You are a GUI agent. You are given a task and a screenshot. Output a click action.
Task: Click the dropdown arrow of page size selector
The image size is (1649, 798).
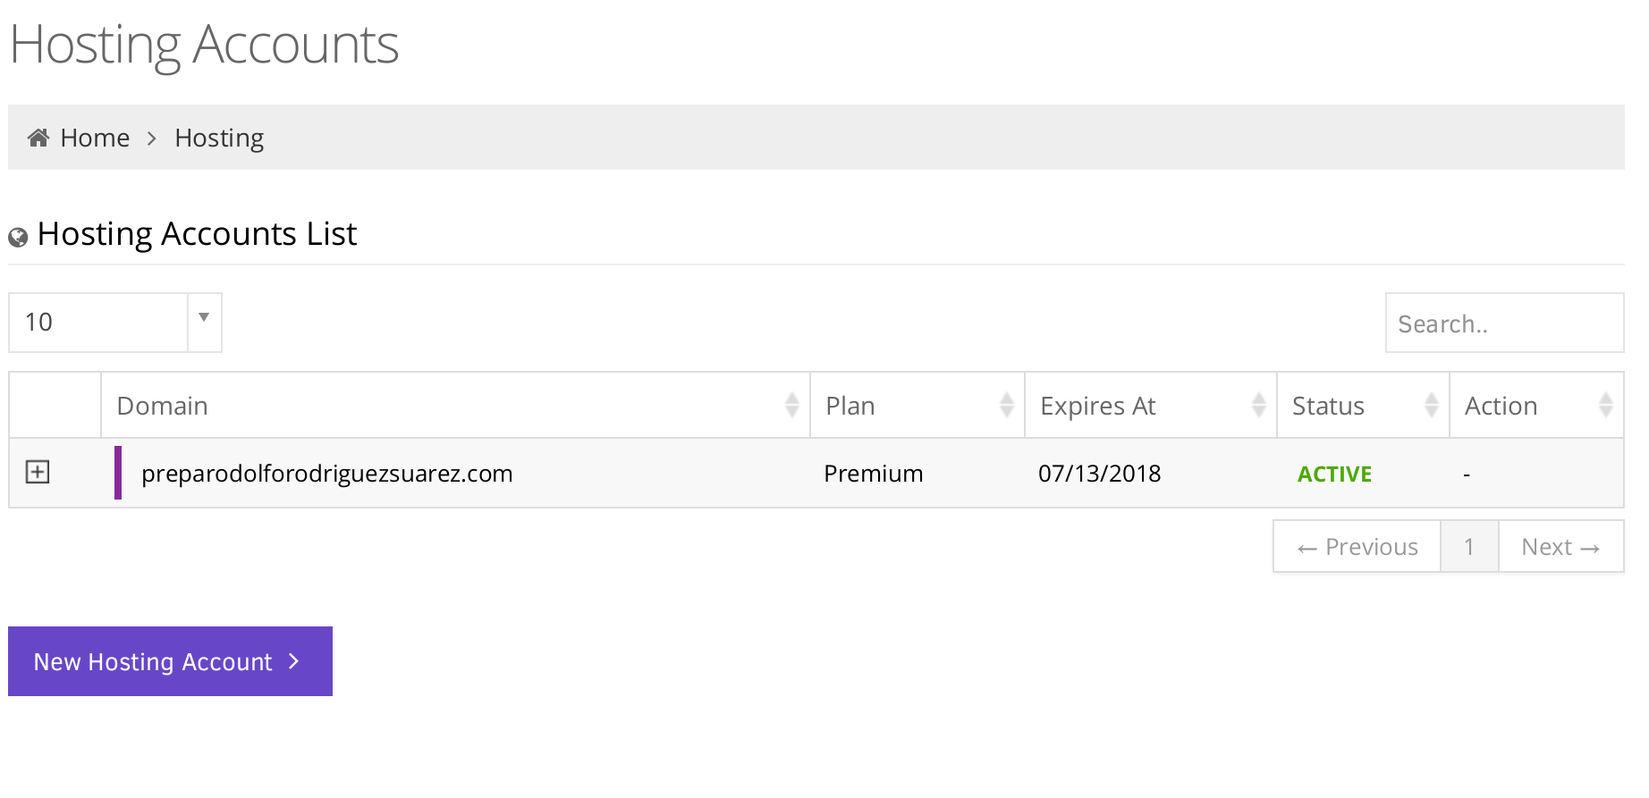click(x=204, y=318)
